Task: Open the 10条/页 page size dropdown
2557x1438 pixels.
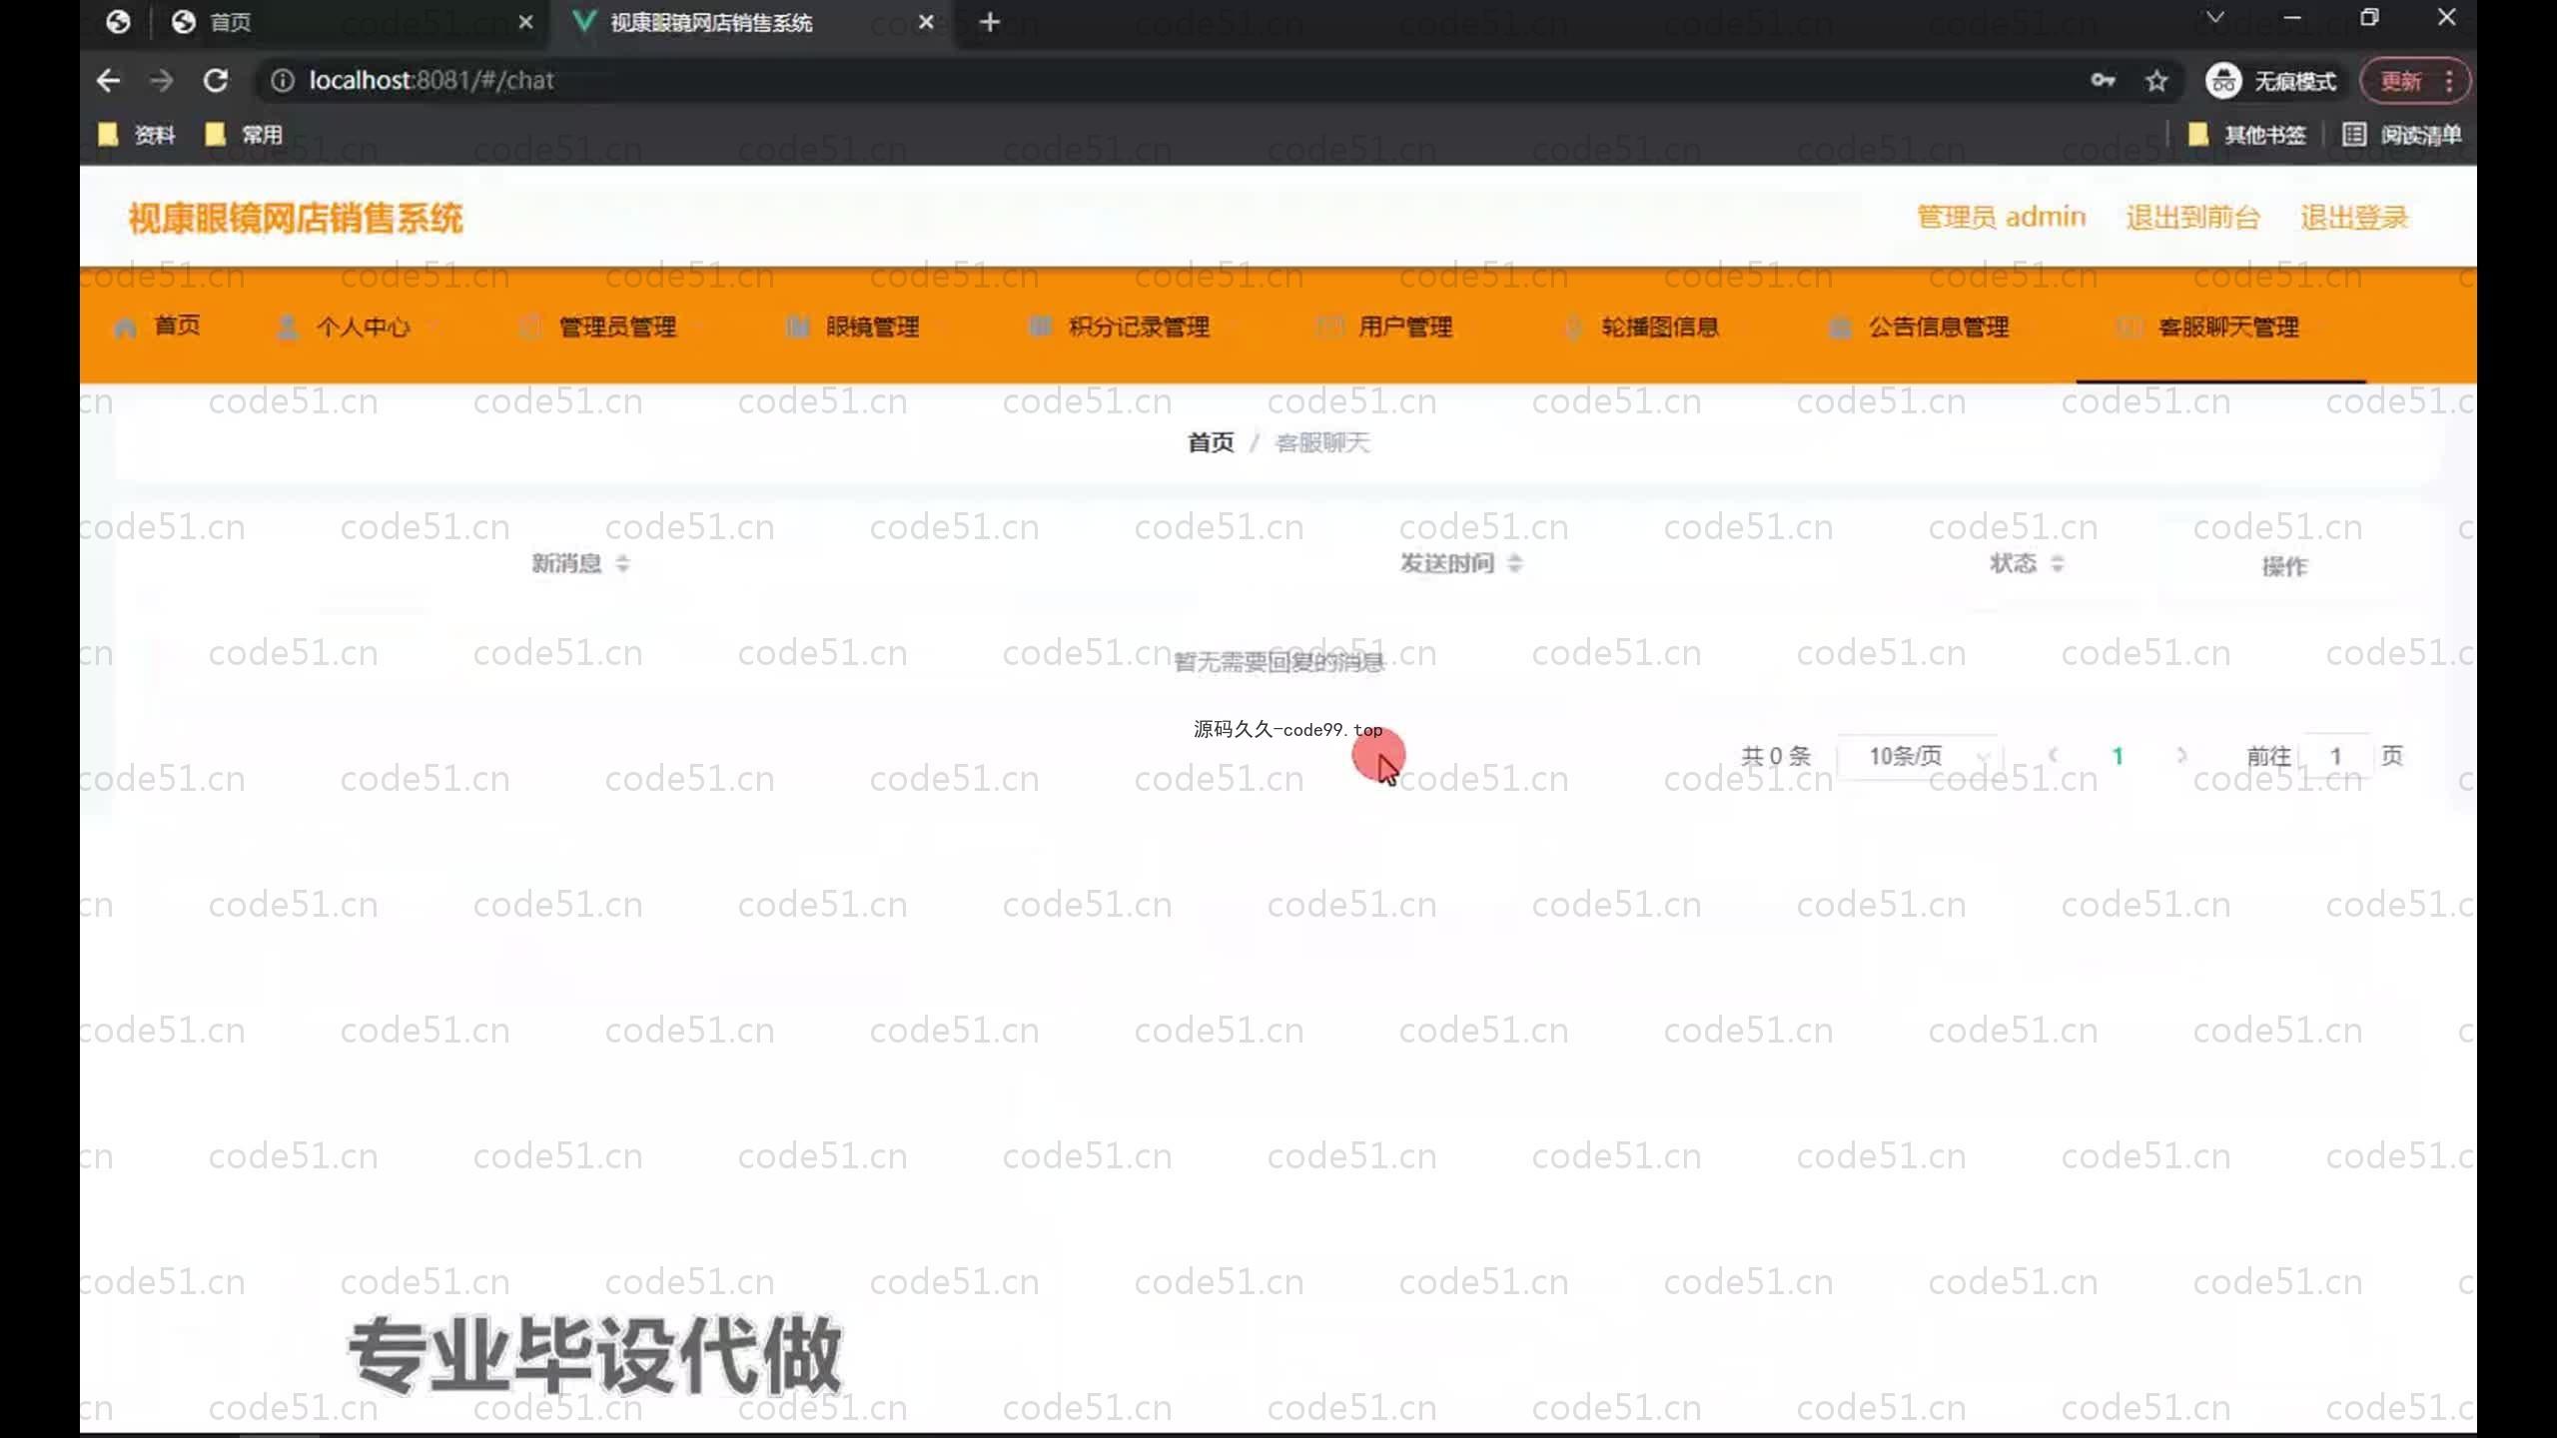Action: (x=1920, y=756)
